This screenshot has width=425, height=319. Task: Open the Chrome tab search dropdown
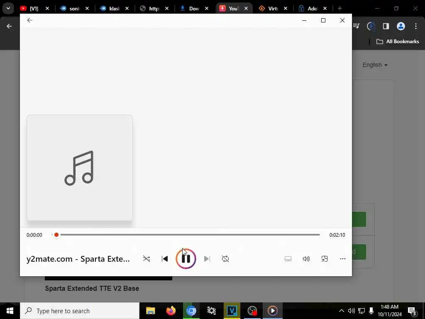point(8,8)
